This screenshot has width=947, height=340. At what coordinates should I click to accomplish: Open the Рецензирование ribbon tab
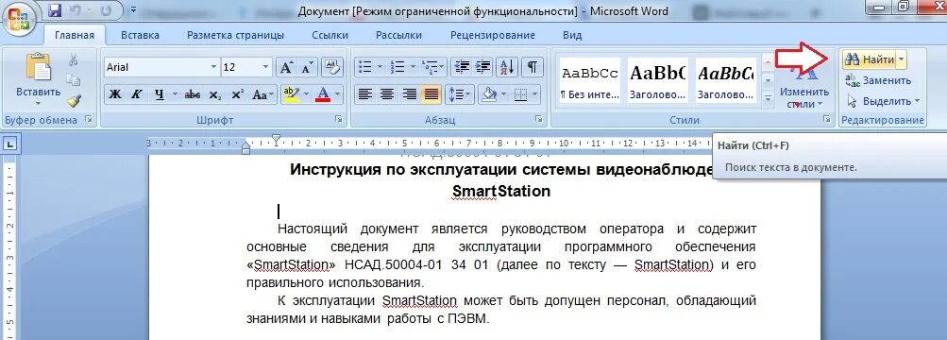click(493, 35)
